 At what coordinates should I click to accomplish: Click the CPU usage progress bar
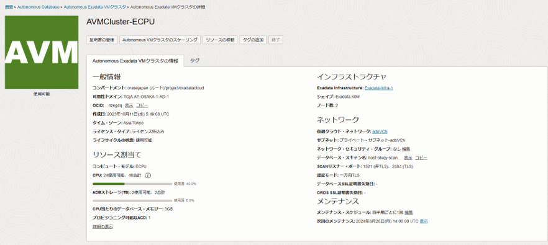pos(132,184)
